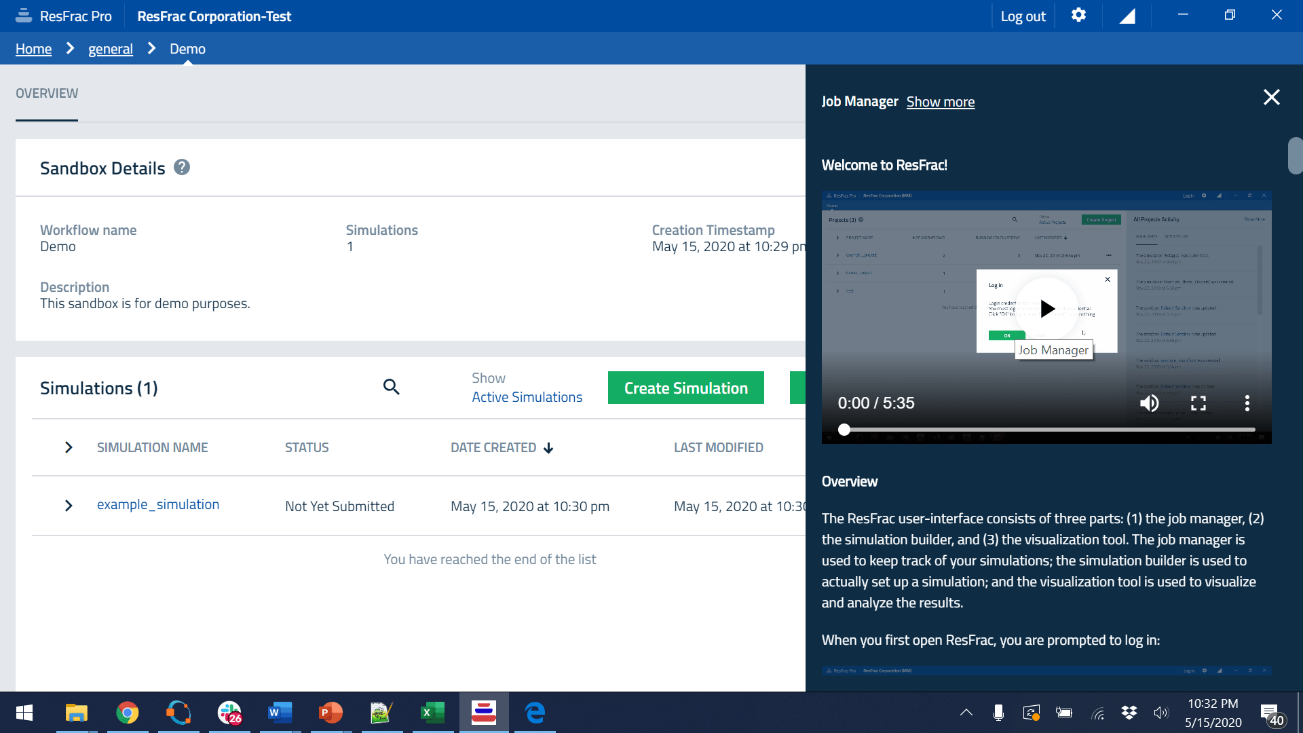The height and width of the screenshot is (733, 1303).
Task: Click the login screenshot thumbnail below
Action: [1046, 671]
